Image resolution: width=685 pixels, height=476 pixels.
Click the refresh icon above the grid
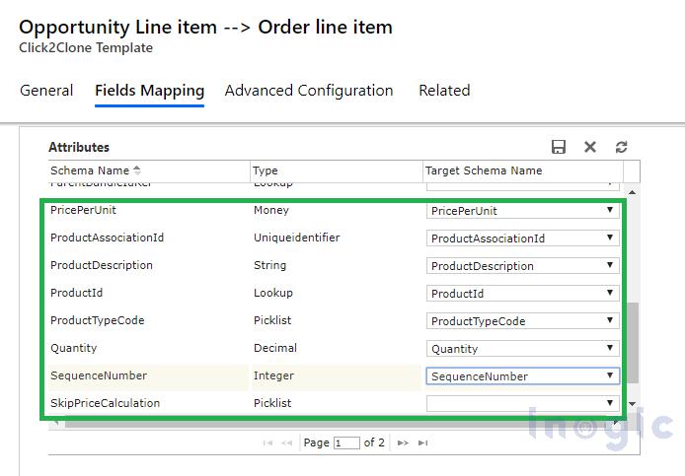point(621,147)
